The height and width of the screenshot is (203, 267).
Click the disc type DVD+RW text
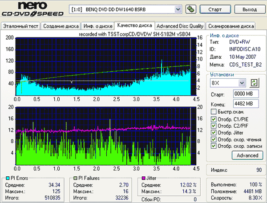239,42
